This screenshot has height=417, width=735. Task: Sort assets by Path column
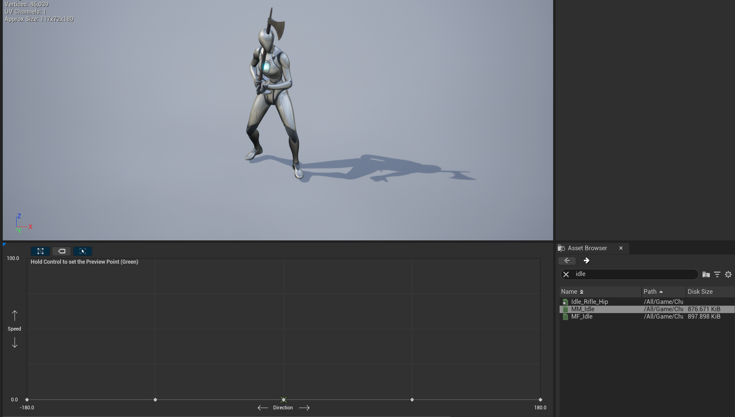[x=650, y=292]
